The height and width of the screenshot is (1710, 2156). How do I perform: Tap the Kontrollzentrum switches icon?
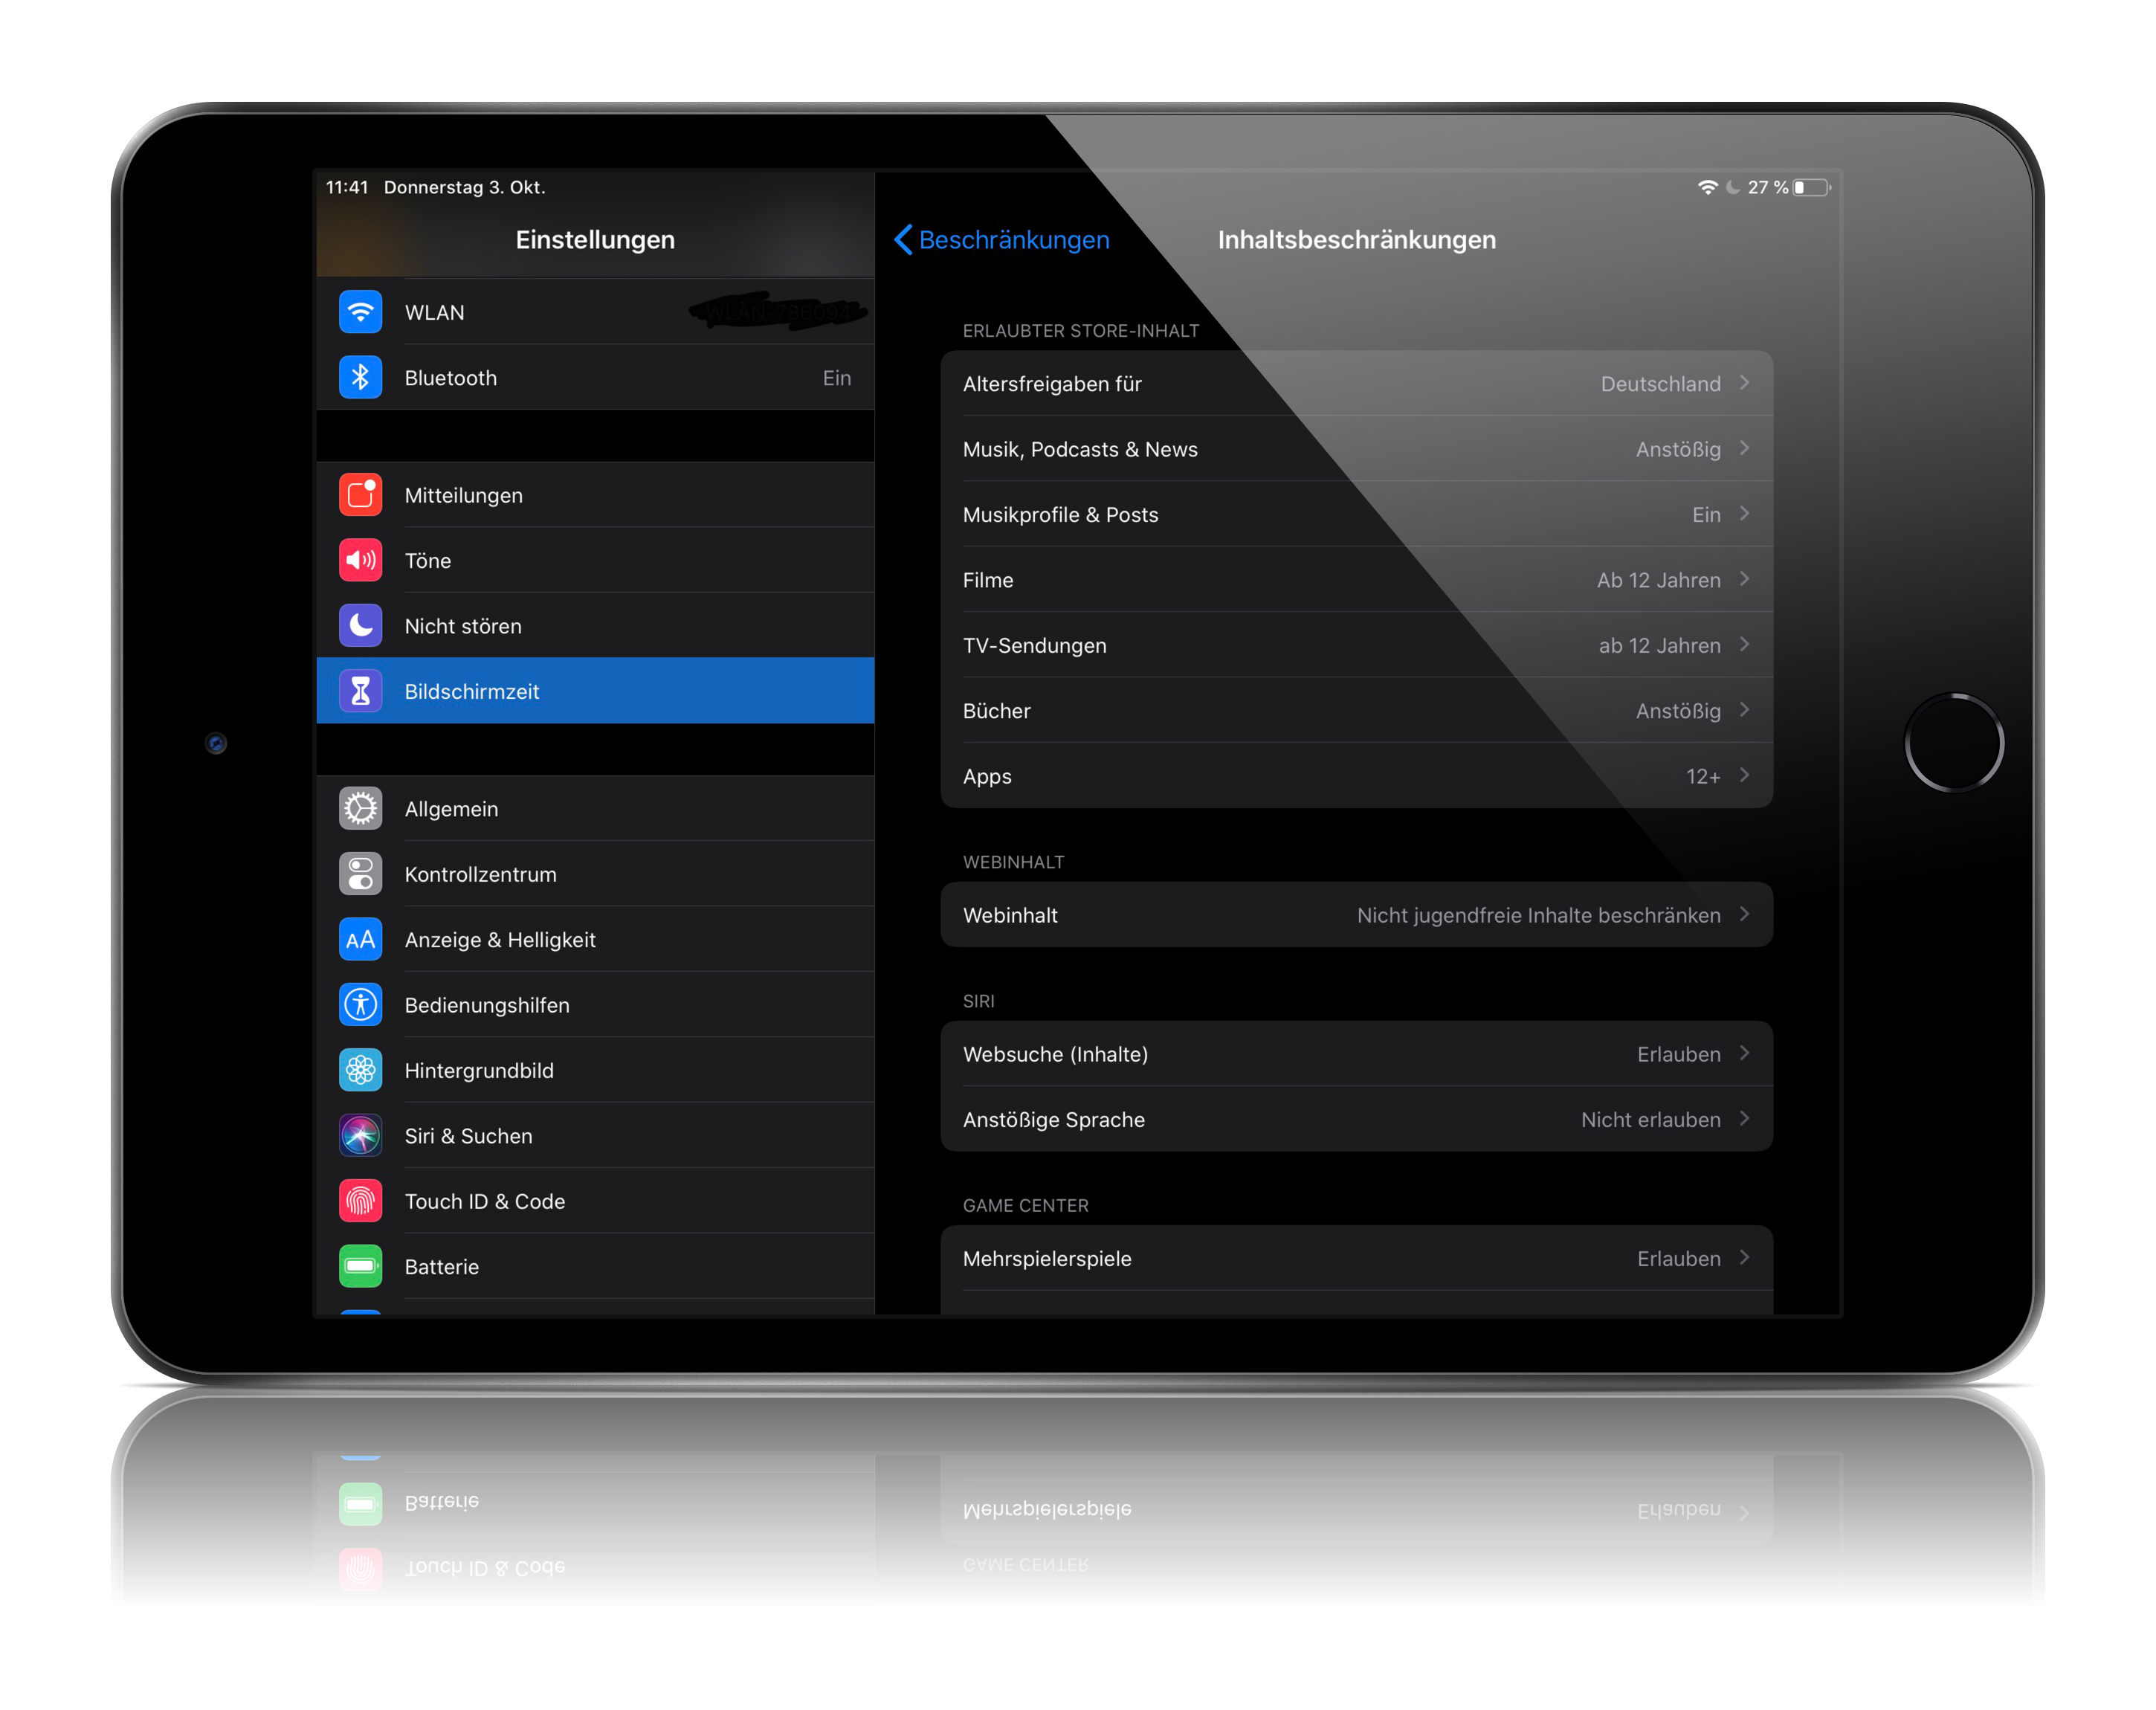click(x=360, y=874)
